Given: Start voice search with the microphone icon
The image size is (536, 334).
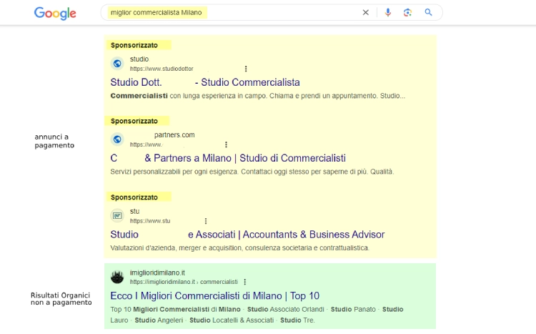Looking at the screenshot, I should pyautogui.click(x=388, y=12).
